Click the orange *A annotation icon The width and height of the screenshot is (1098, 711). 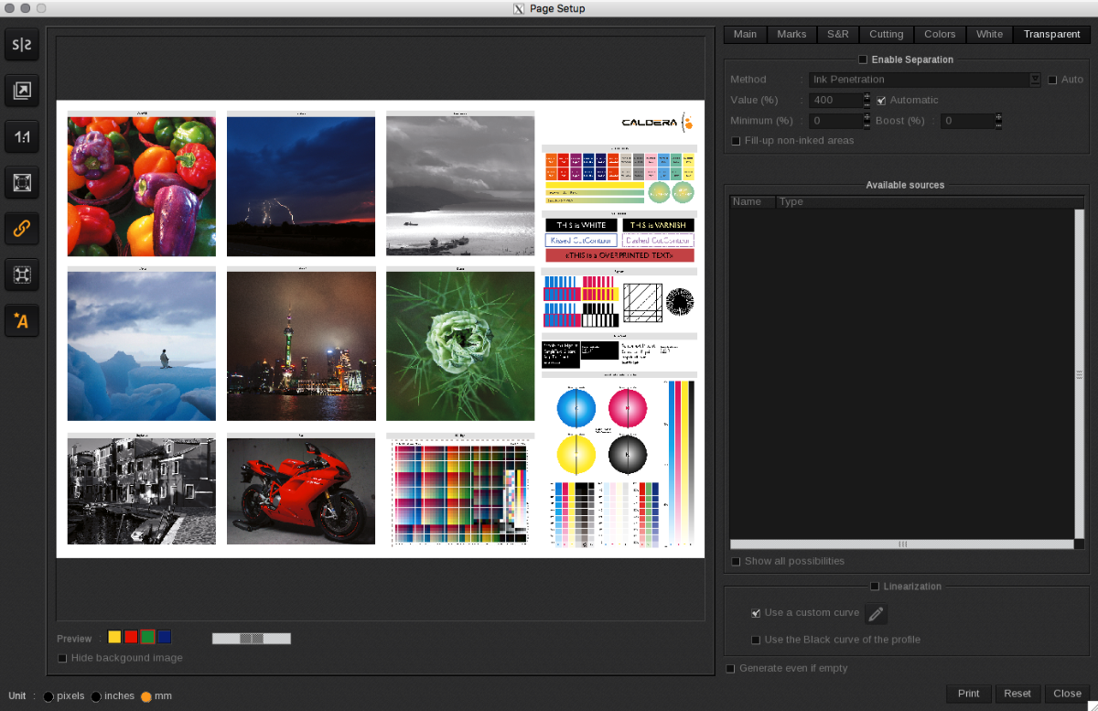coord(22,320)
